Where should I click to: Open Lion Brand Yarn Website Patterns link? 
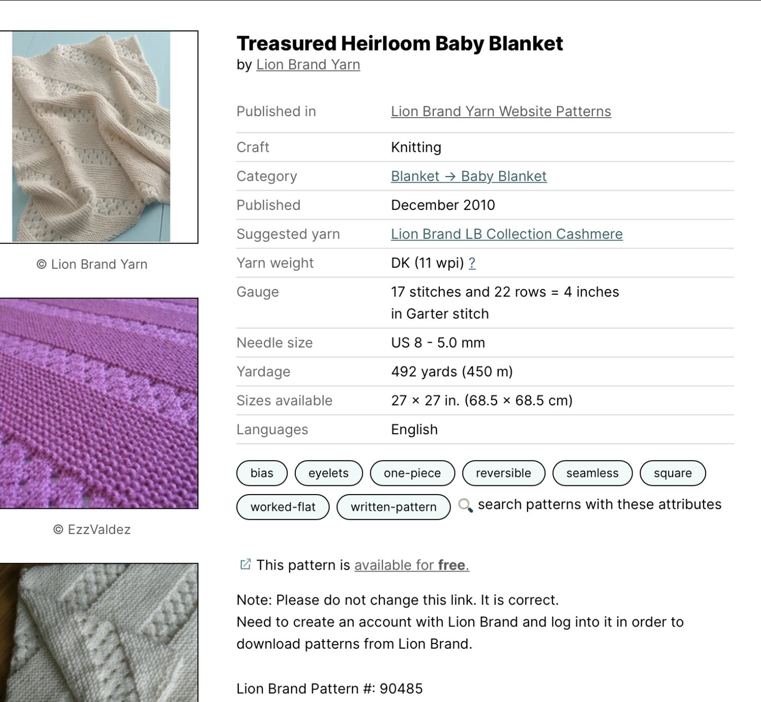pos(501,112)
